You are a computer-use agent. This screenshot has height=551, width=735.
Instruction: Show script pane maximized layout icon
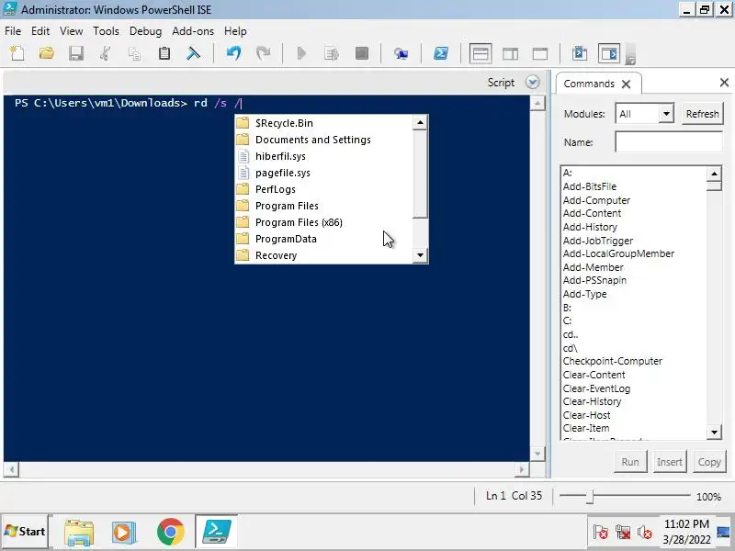540,54
